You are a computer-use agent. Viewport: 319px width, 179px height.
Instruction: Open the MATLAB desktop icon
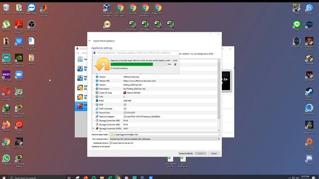pos(44,10)
